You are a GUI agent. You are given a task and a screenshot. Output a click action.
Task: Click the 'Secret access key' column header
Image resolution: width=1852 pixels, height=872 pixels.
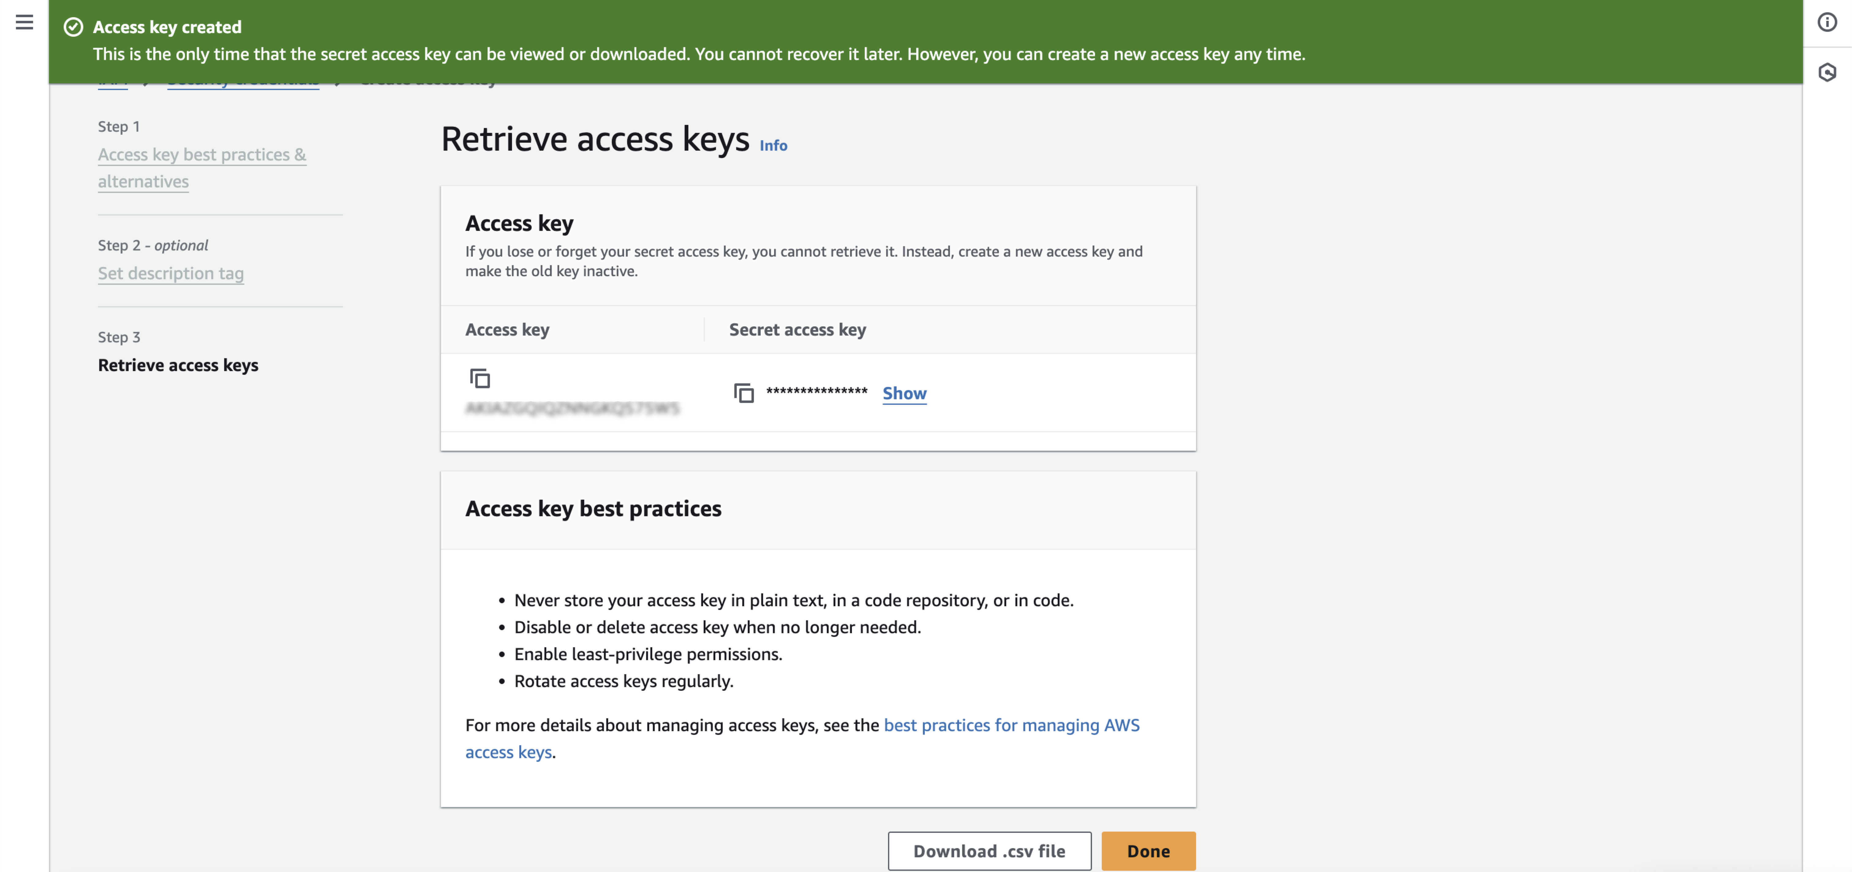pyautogui.click(x=797, y=330)
